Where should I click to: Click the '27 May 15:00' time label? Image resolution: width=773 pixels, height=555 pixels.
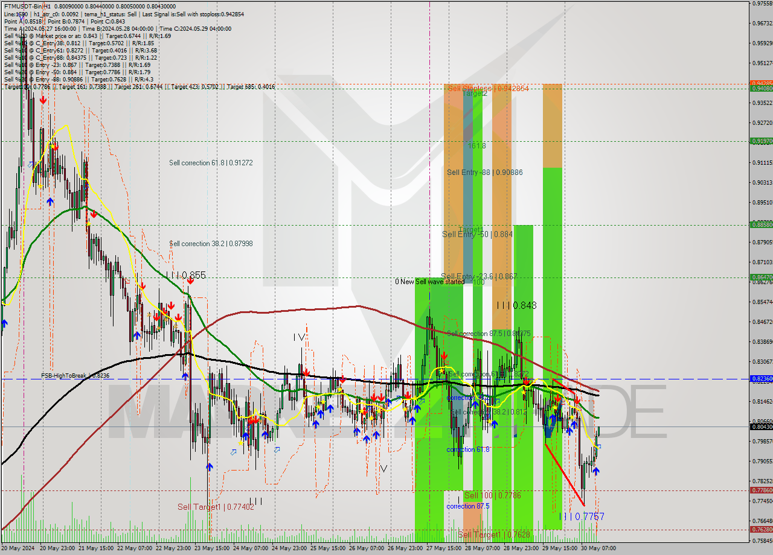coord(444,548)
